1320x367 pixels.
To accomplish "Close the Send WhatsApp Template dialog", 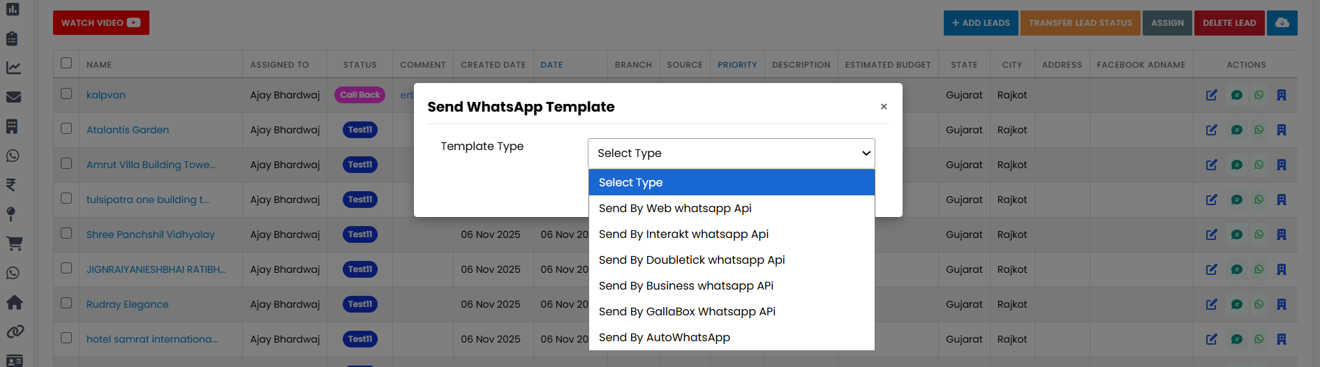I will (x=884, y=107).
